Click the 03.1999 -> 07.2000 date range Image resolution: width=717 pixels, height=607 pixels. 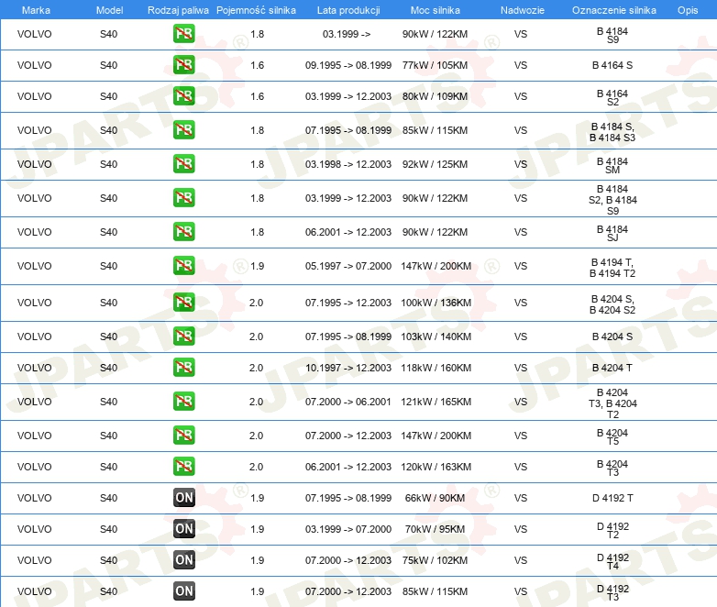pos(348,529)
